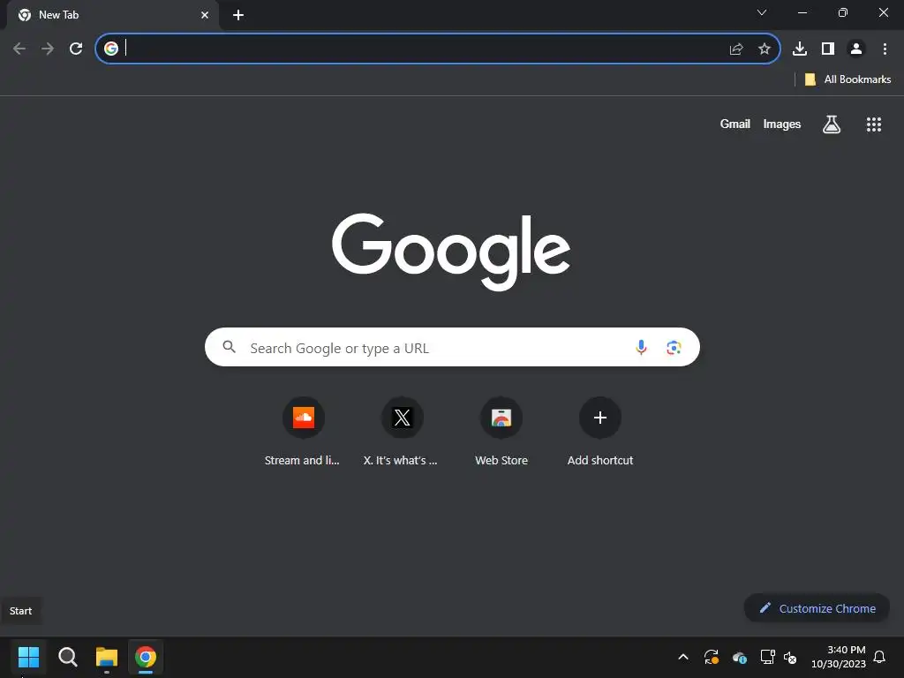Image resolution: width=904 pixels, height=678 pixels.
Task: Click the Google logo
Action: pos(451,252)
